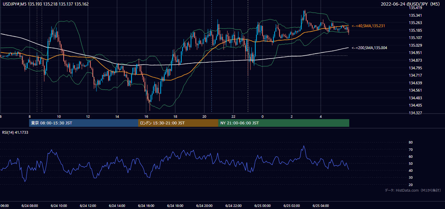Click hour label 18 under the price chart
Image resolution: width=445 pixels, height=209 pixels.
[x=175, y=116]
